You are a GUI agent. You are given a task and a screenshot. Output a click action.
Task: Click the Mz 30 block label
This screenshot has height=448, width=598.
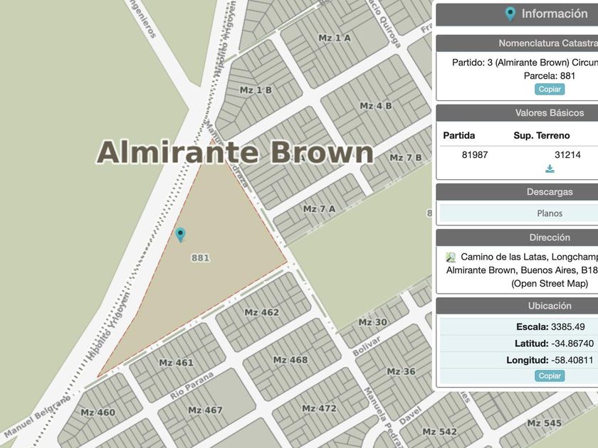coord(372,322)
